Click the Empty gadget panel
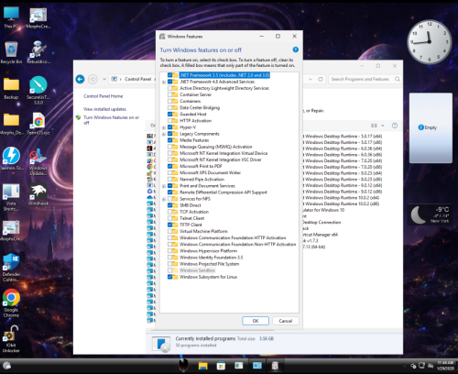 431,127
